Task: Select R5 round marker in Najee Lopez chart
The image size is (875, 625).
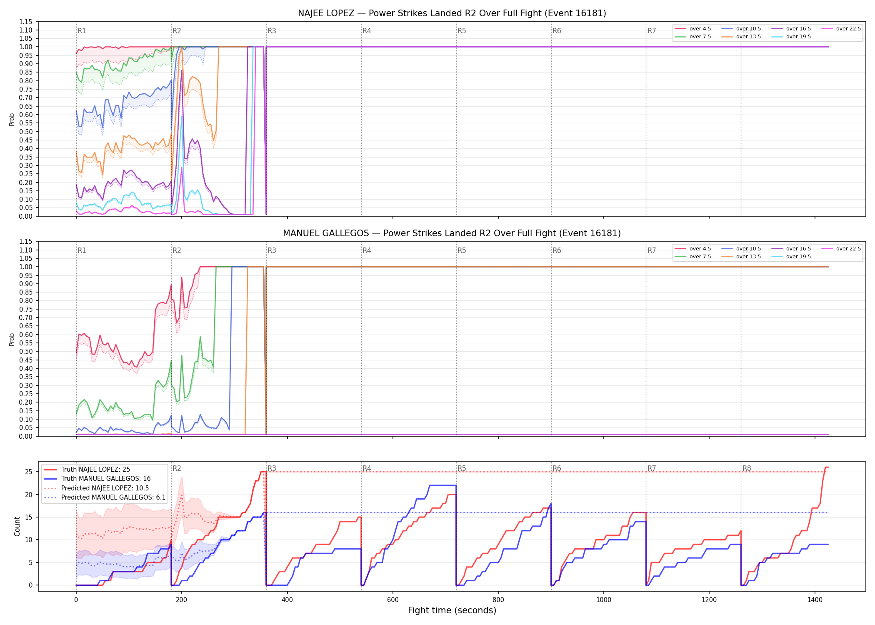Action: click(462, 31)
